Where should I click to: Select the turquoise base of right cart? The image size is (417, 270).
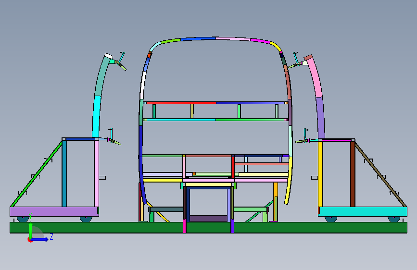(363, 212)
